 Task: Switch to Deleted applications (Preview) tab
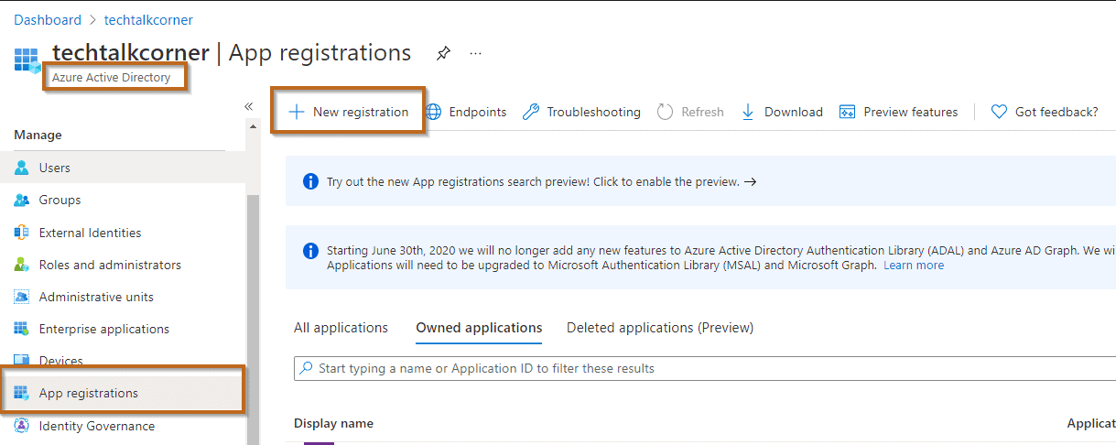click(x=660, y=328)
